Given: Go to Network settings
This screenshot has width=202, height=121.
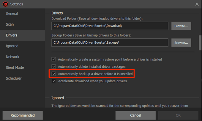Looking at the screenshot, I should click(12, 57).
